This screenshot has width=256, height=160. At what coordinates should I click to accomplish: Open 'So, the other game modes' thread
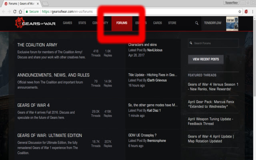tap(153, 105)
